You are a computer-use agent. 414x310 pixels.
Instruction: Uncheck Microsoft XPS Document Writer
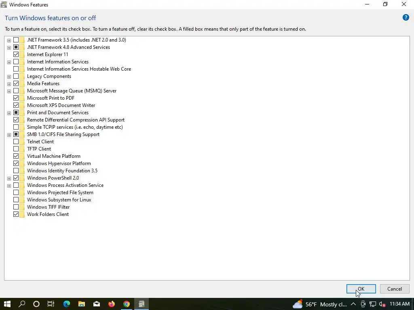(16, 105)
